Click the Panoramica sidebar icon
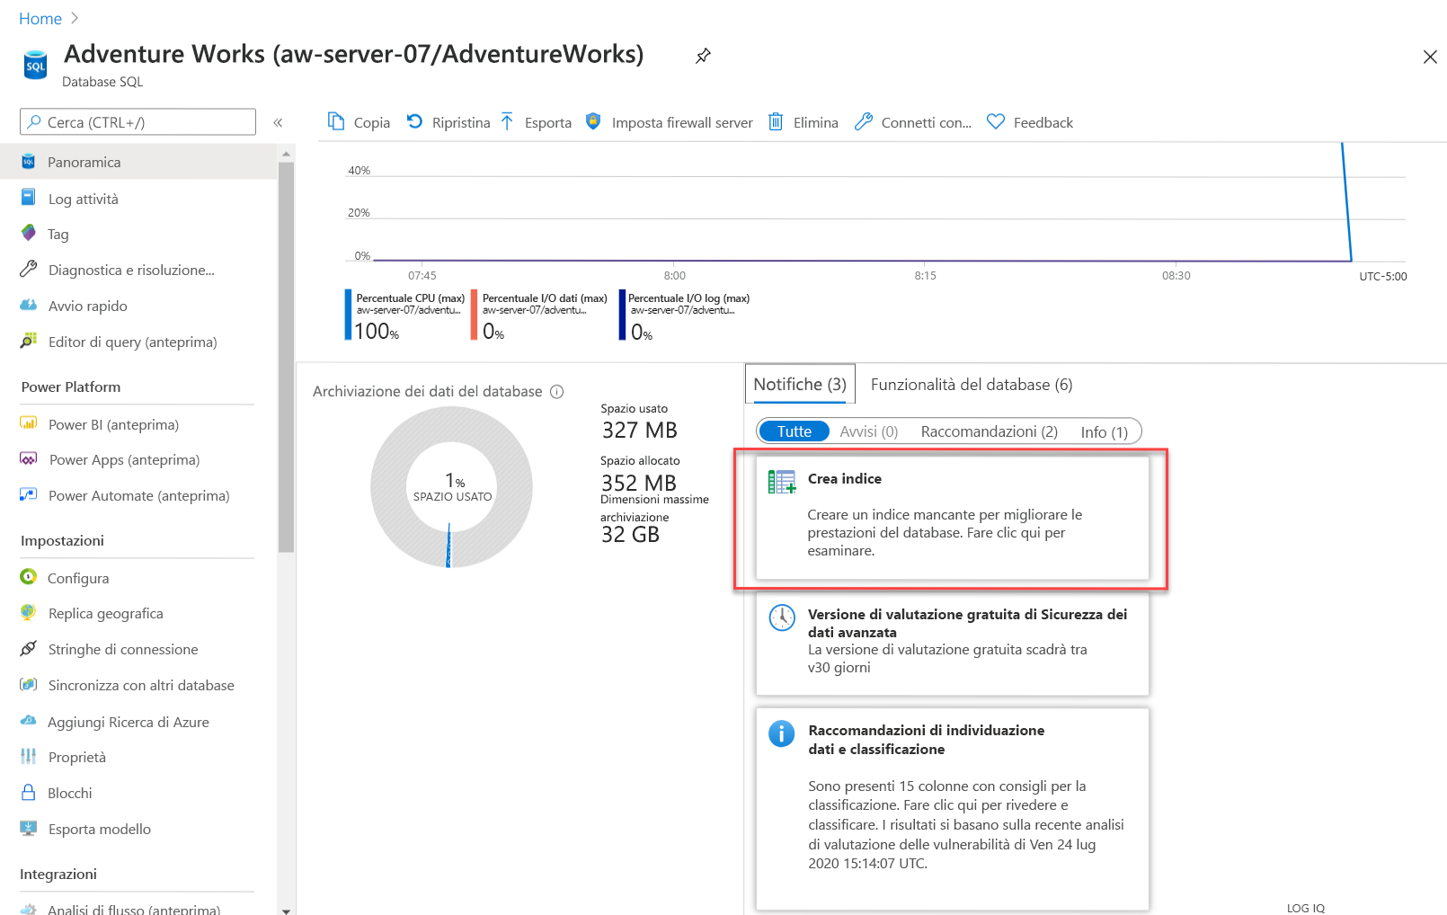The width and height of the screenshot is (1447, 915). click(x=29, y=162)
